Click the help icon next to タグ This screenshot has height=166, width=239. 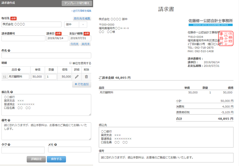tap(9, 144)
